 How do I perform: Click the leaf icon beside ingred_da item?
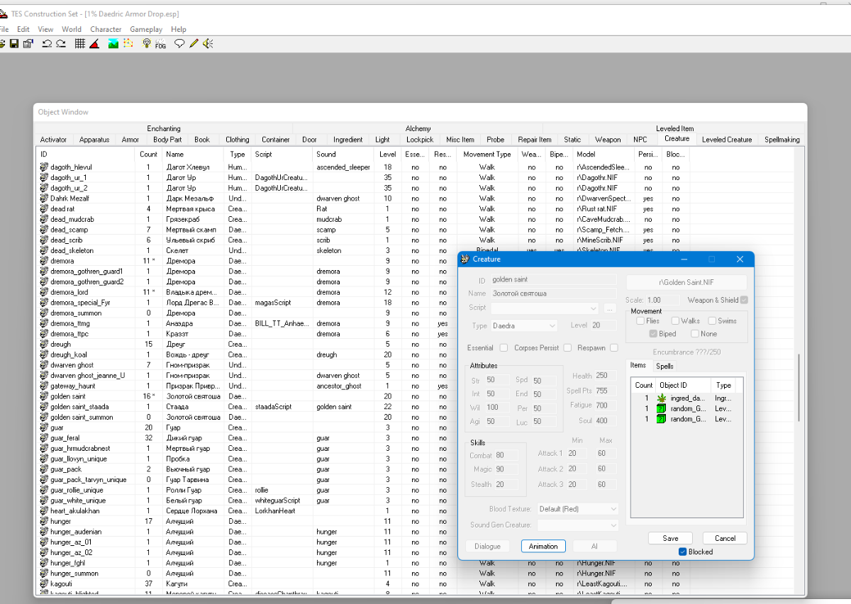pyautogui.click(x=662, y=398)
